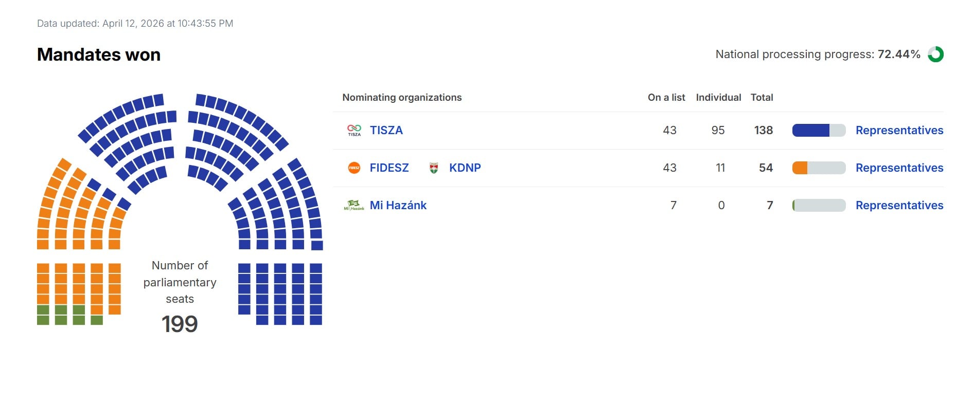
Task: Open the FIDESZ party link
Action: point(389,168)
